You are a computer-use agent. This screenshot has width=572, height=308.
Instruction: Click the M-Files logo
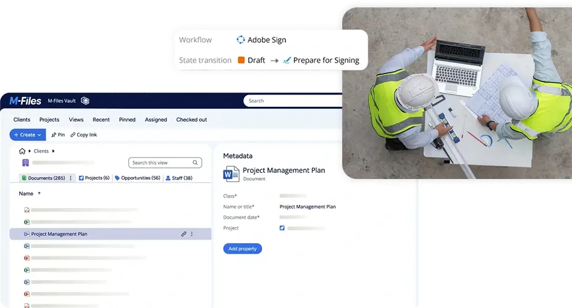[25, 101]
